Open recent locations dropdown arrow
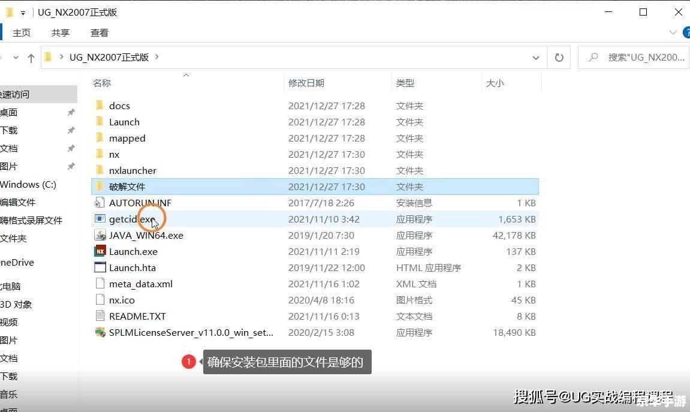The height and width of the screenshot is (412, 690). [x=16, y=57]
